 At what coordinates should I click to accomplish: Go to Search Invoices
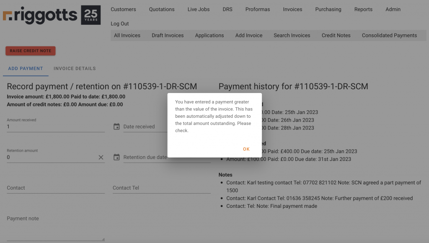[x=292, y=35]
